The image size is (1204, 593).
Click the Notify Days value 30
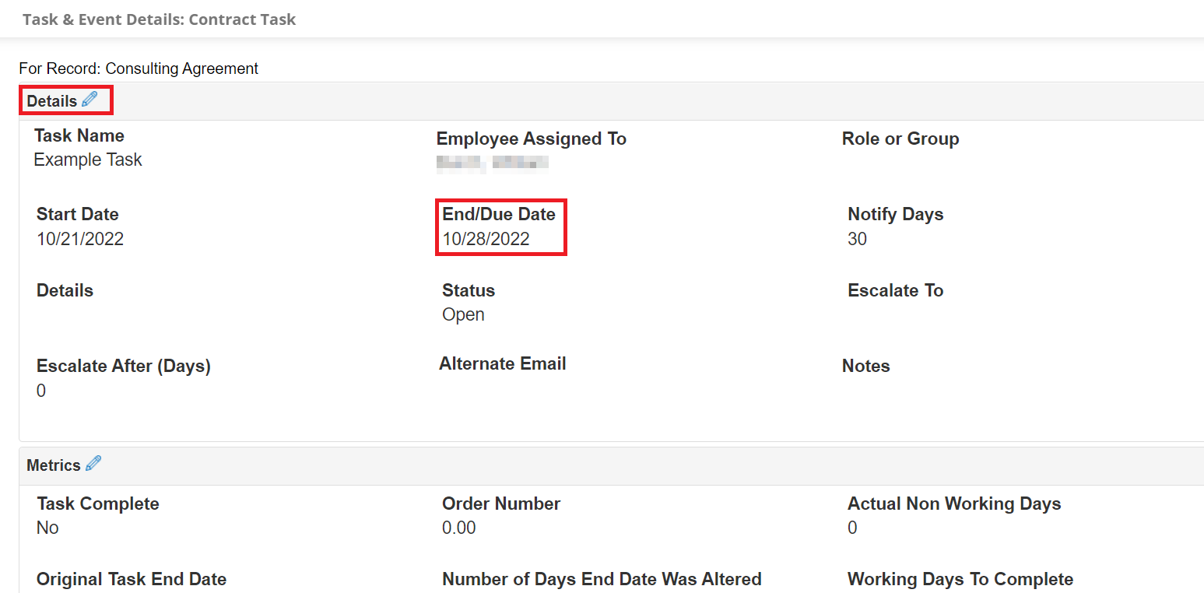pyautogui.click(x=857, y=239)
